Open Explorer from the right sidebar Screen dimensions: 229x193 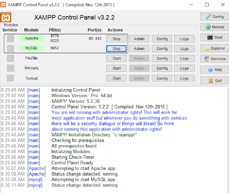click(x=215, y=48)
